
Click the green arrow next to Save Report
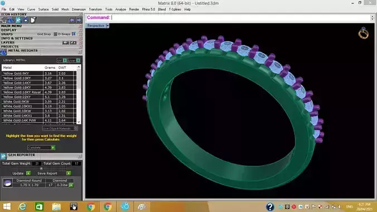click(69, 174)
